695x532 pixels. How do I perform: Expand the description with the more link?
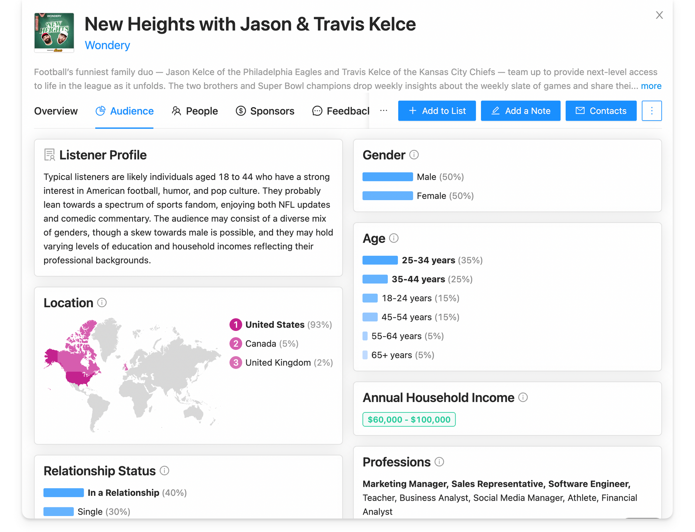click(651, 86)
